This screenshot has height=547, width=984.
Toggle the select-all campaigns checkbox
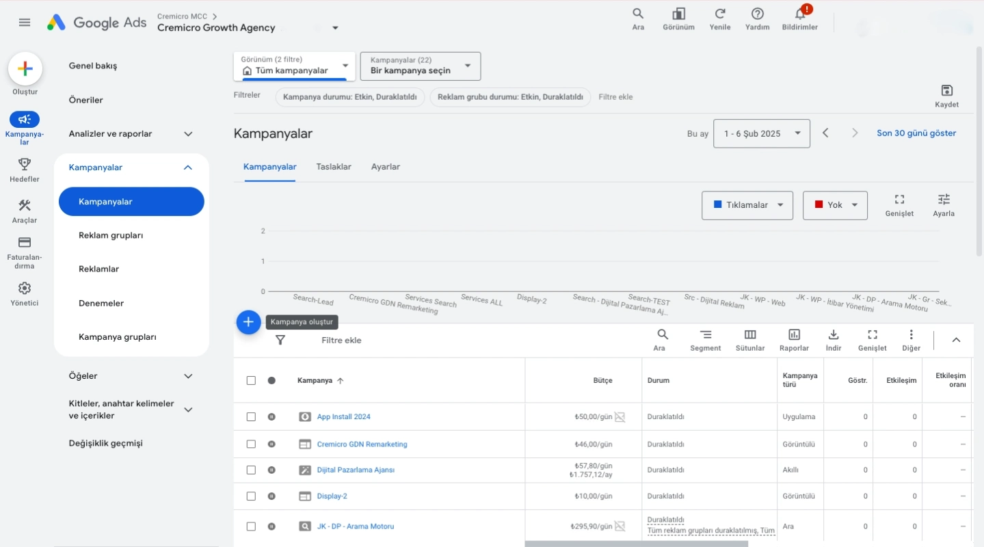click(x=251, y=381)
